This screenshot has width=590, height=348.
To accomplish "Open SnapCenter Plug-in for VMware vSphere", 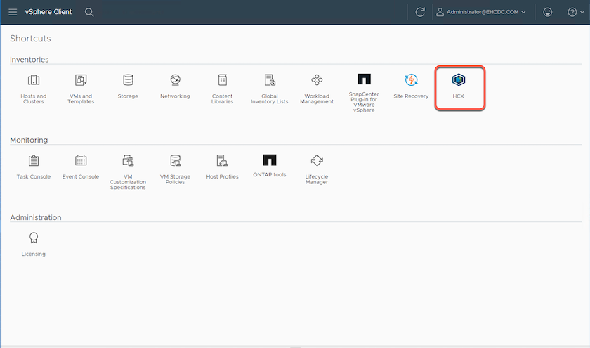I will pos(364,93).
